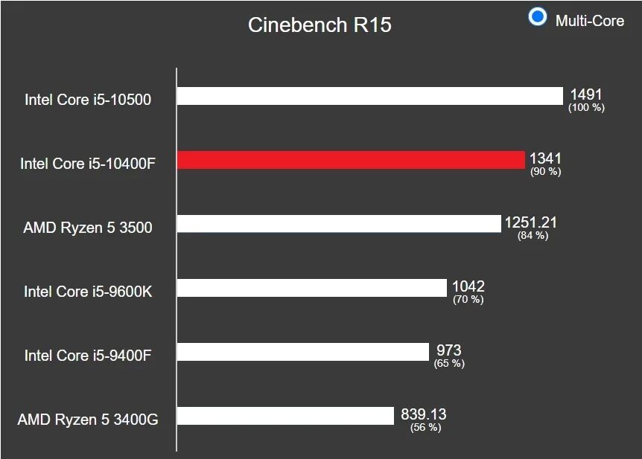
Task: Select the AMD Ryzen 5 3500 label
Action: click(x=88, y=228)
